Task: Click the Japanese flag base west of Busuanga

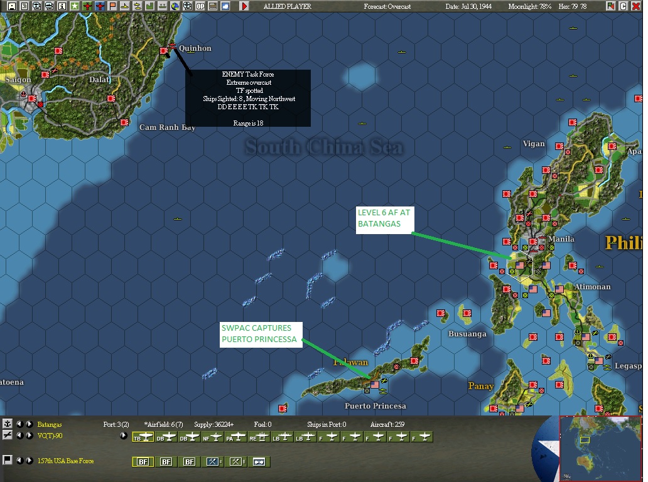Action: (441, 313)
